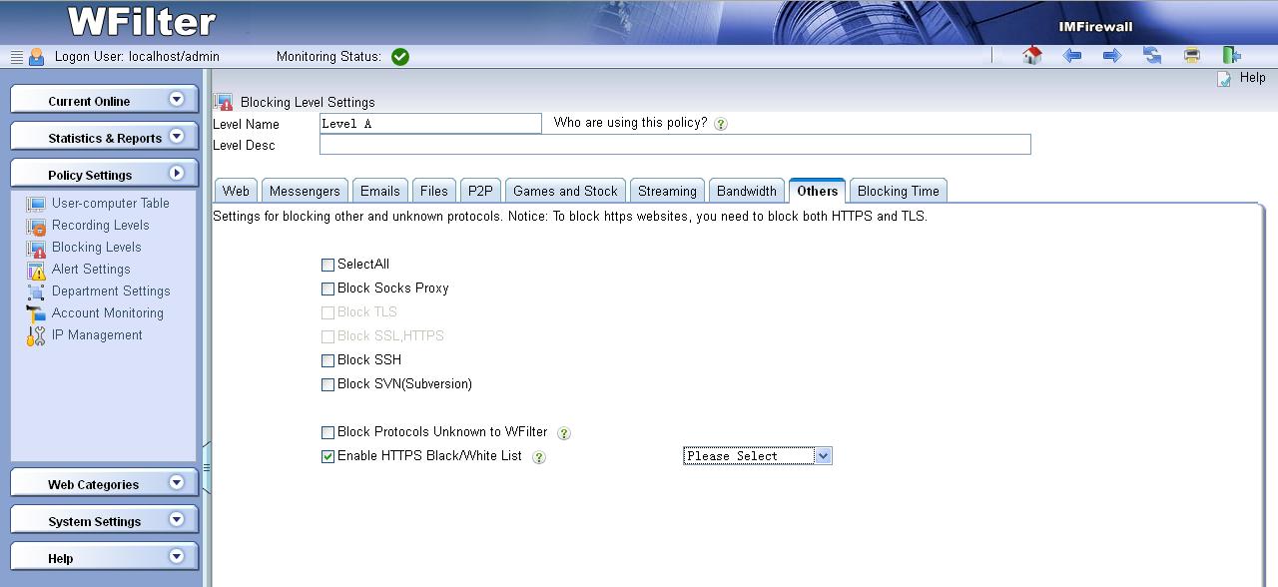Switch to the Messengers tab
1278x587 pixels.
pyautogui.click(x=305, y=191)
